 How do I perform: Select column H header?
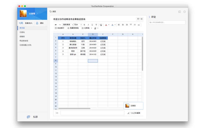[133, 35]
